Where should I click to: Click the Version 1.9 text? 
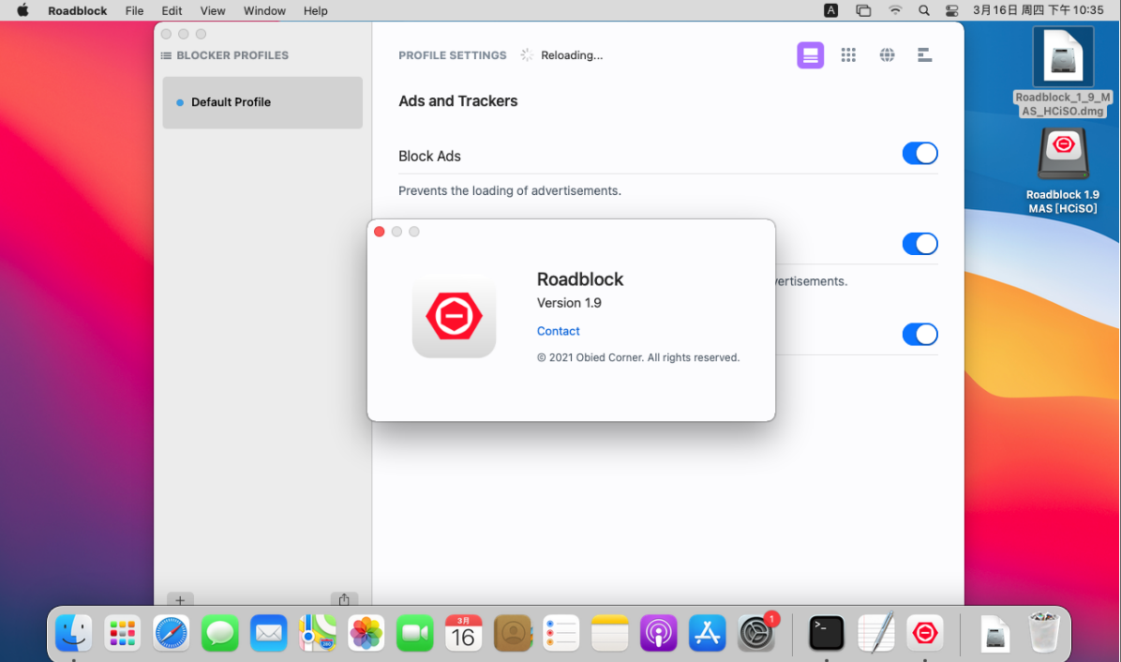(x=569, y=303)
